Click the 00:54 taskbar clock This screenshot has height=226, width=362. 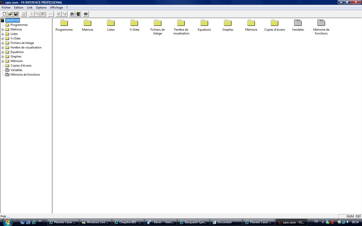click(355, 222)
